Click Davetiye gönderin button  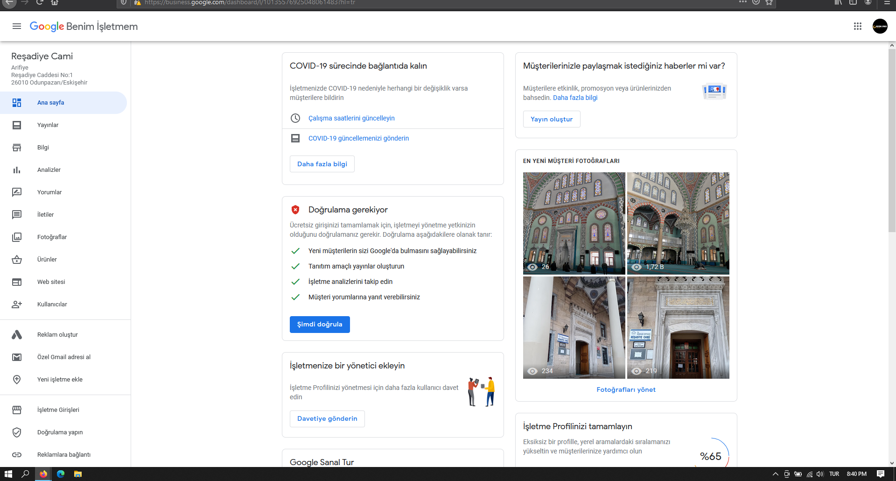(327, 419)
